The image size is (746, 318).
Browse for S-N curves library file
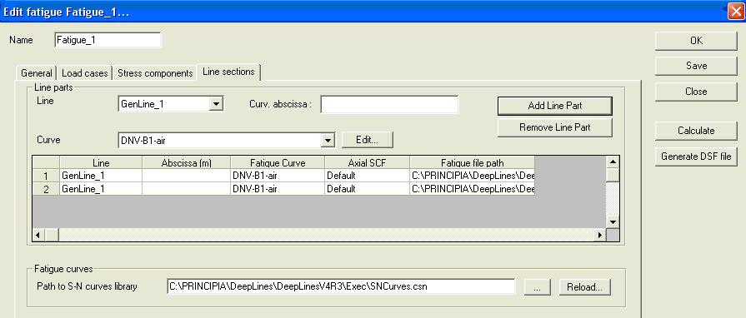pyautogui.click(x=538, y=287)
